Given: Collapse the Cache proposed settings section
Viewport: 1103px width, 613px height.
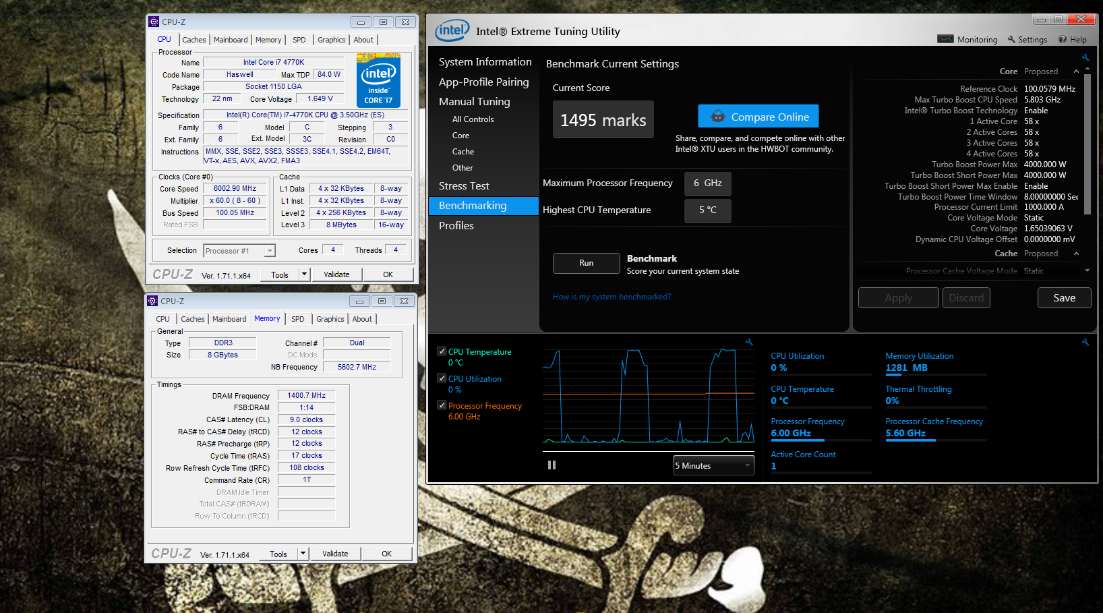Looking at the screenshot, I should [1076, 254].
